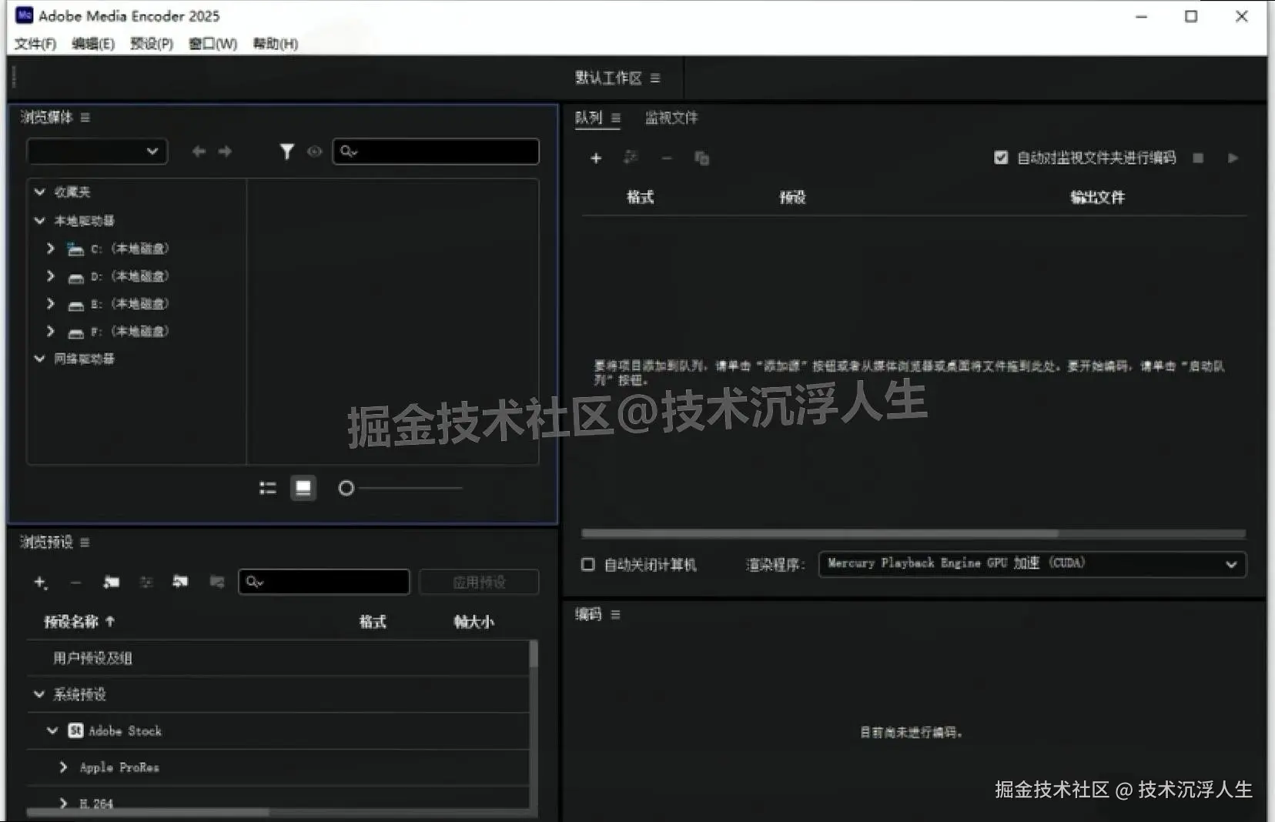Switch to the 监视文件 tab
This screenshot has height=822, width=1275.
tap(671, 118)
